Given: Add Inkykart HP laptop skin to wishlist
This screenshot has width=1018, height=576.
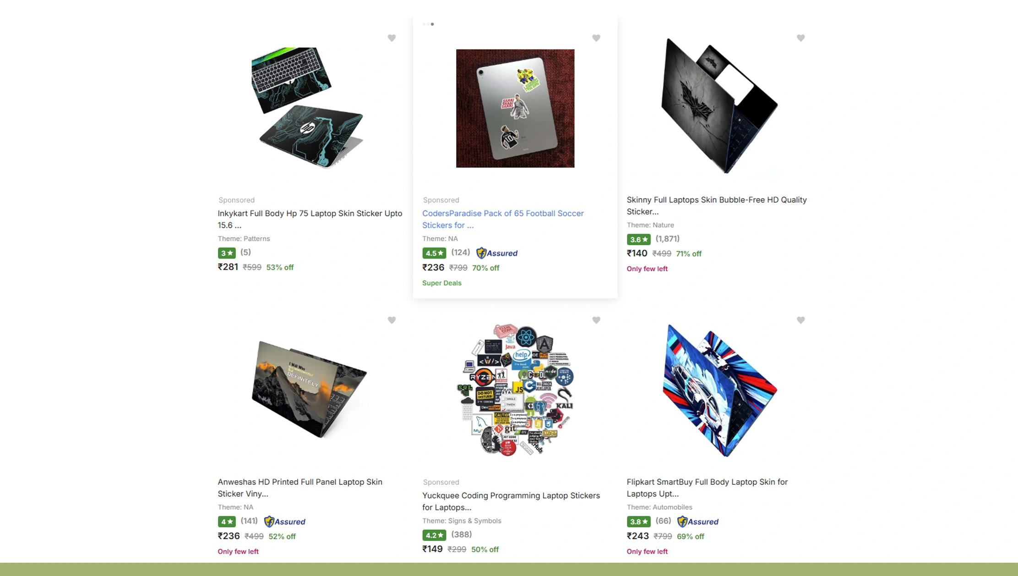Looking at the screenshot, I should coord(392,38).
